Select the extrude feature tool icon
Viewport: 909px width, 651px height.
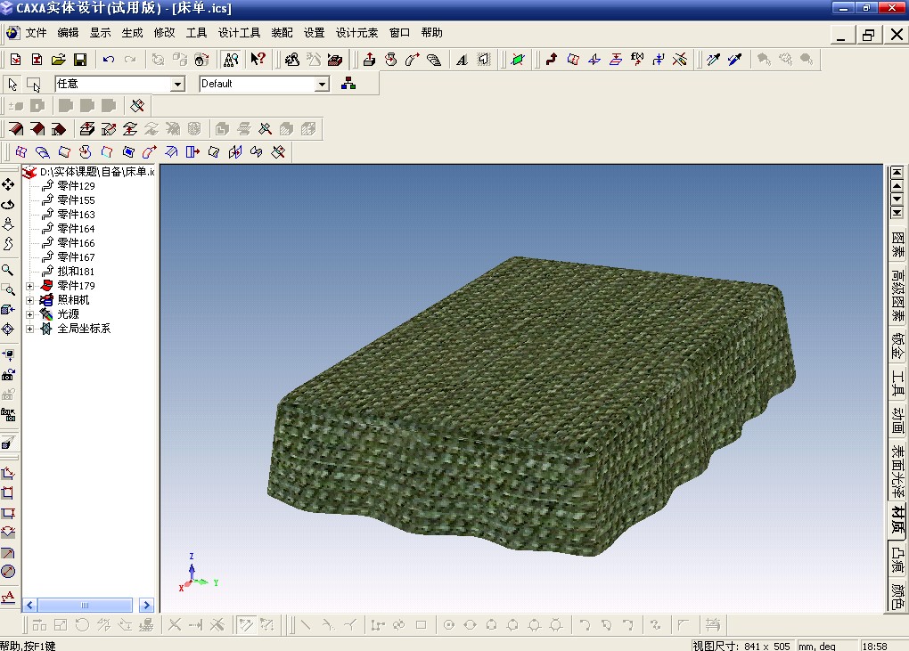369,59
